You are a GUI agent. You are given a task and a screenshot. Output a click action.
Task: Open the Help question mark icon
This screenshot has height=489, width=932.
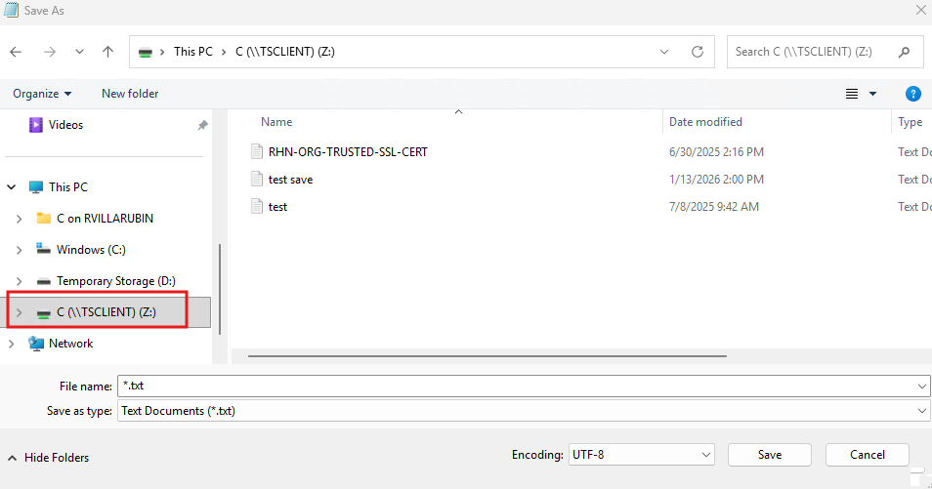point(912,94)
